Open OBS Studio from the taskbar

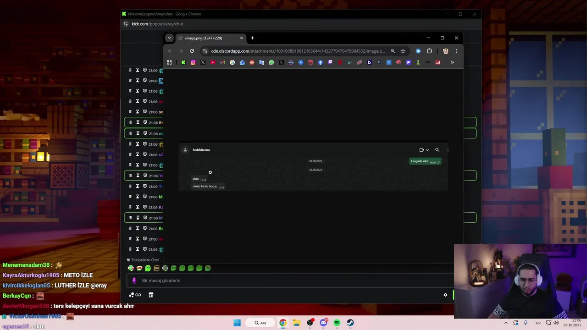pos(310,323)
